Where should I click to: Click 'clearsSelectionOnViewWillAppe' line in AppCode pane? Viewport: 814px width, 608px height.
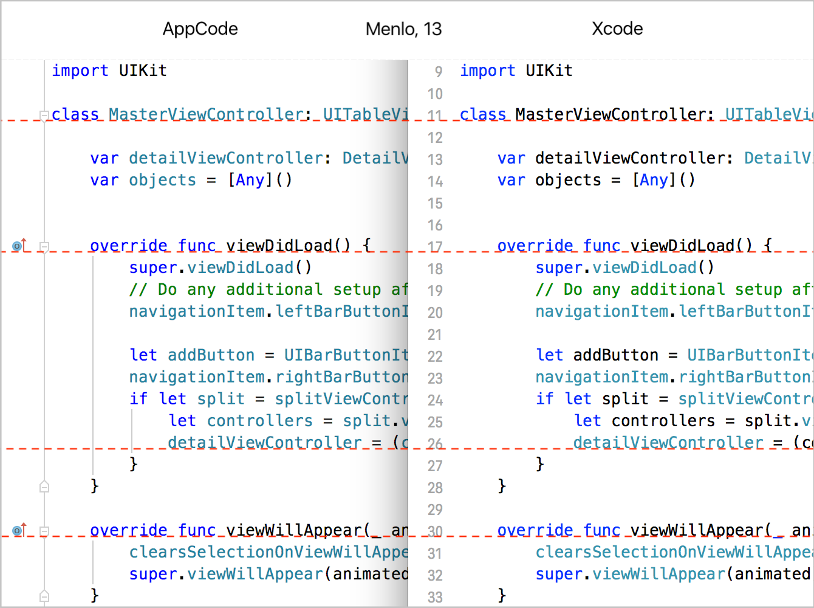tap(268, 552)
